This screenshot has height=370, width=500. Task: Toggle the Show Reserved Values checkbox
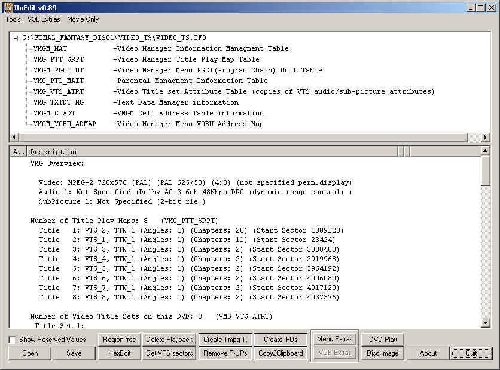(13, 340)
